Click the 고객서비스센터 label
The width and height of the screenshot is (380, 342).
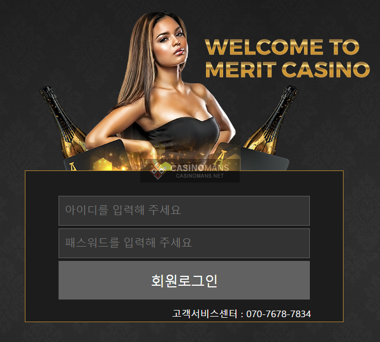[x=205, y=314]
